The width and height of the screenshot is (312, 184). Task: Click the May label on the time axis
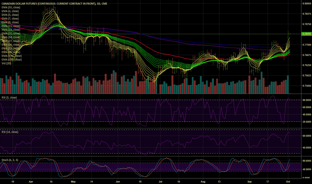point(73,182)
